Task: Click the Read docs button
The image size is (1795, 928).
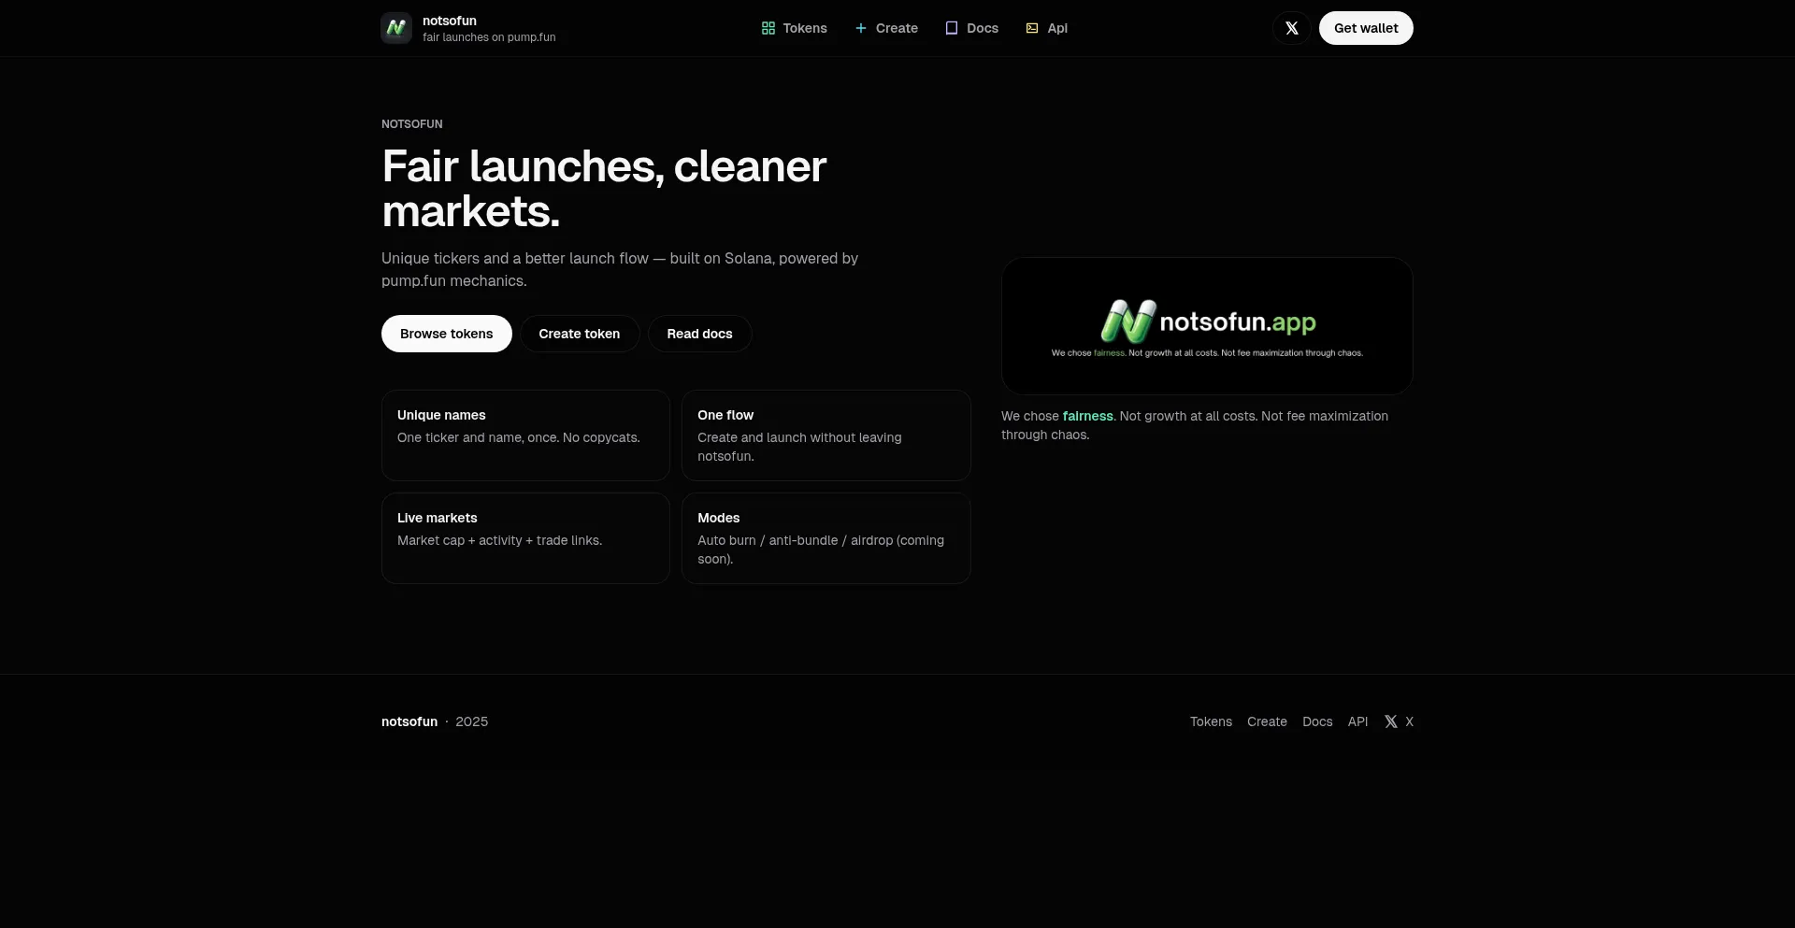Action: (x=699, y=334)
